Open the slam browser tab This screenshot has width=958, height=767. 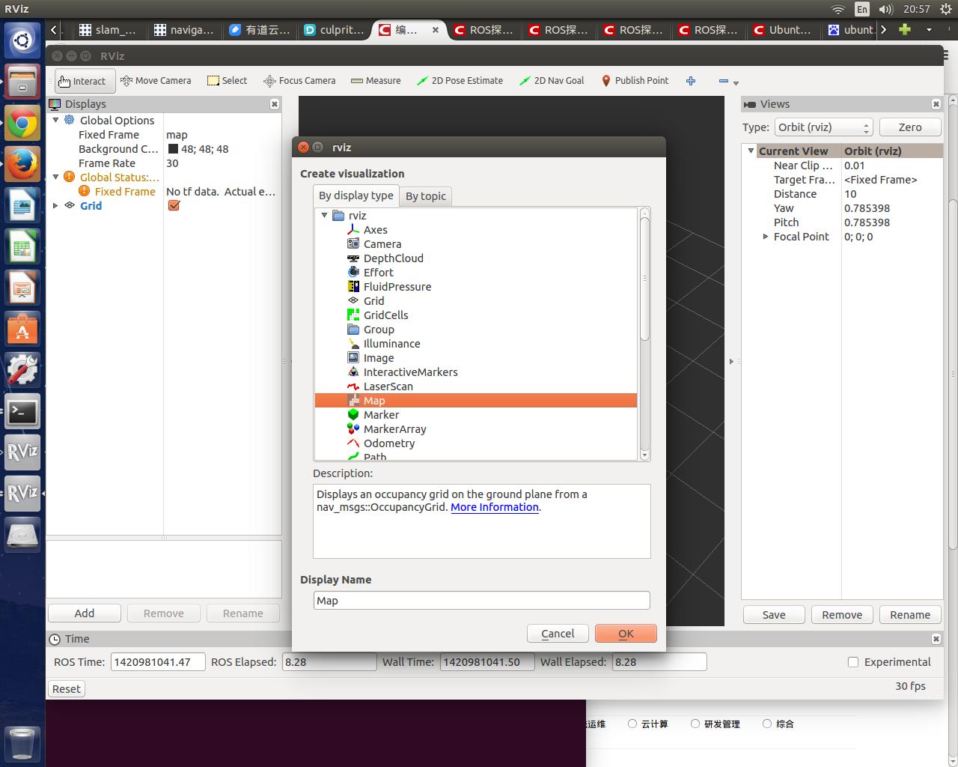pos(109,30)
